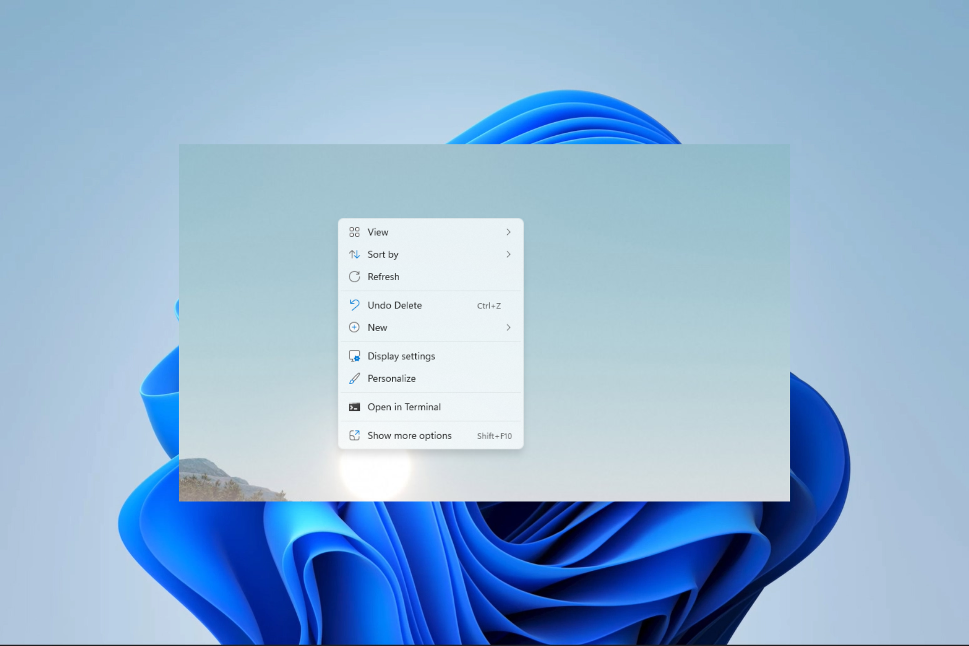
Task: Expand the New submenu chevron
Action: pos(508,328)
